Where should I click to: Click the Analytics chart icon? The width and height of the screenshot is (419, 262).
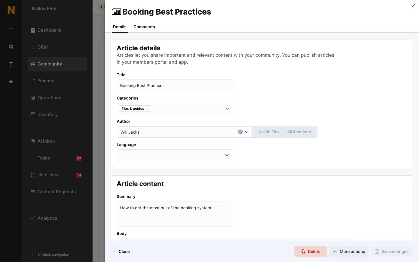[33, 218]
